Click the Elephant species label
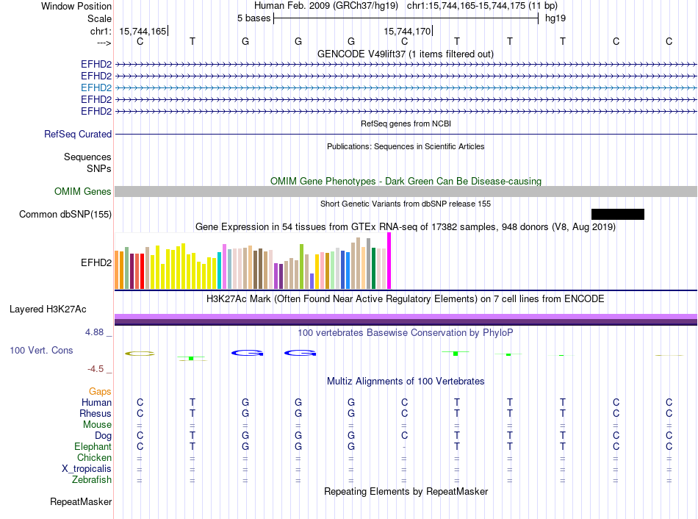The width and height of the screenshot is (698, 519). click(93, 446)
